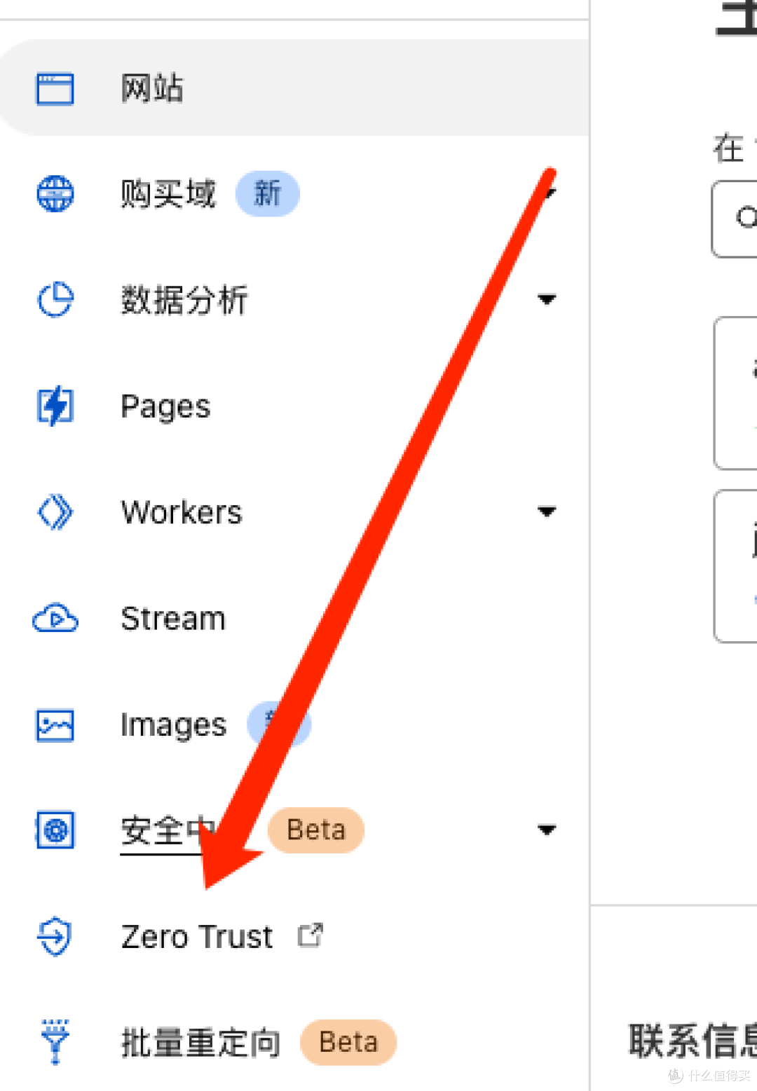Select the 批量重定向 funnel icon
757x1091 pixels.
click(x=55, y=1042)
